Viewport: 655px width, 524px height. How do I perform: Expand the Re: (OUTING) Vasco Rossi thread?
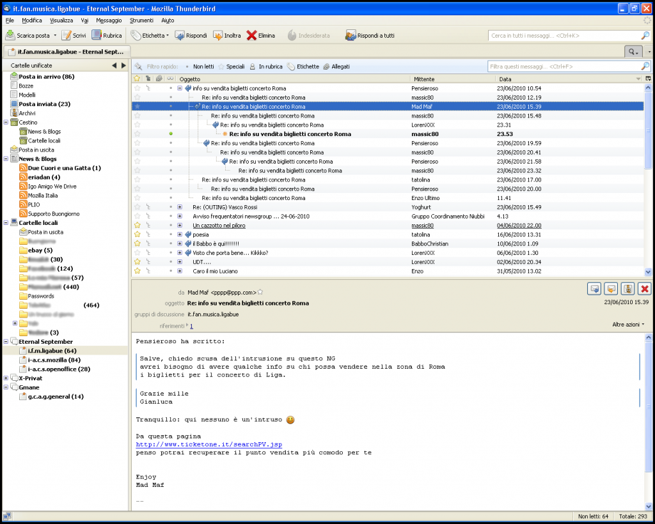coord(180,207)
